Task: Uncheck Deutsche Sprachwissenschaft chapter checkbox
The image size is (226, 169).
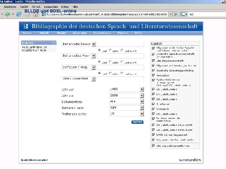Action: (153, 54)
